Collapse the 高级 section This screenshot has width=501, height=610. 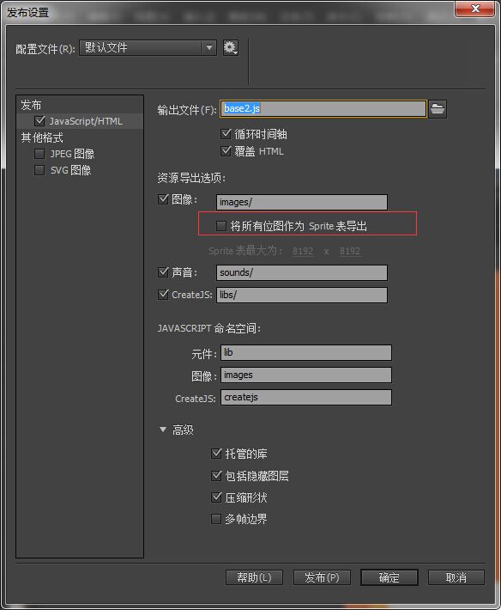(x=163, y=430)
